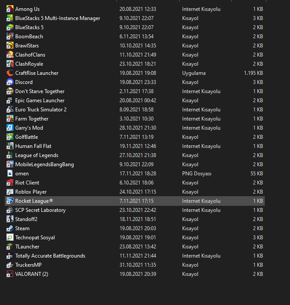The height and width of the screenshot is (305, 290).
Task: Select the ClashofClans icon
Action: tap(10, 55)
